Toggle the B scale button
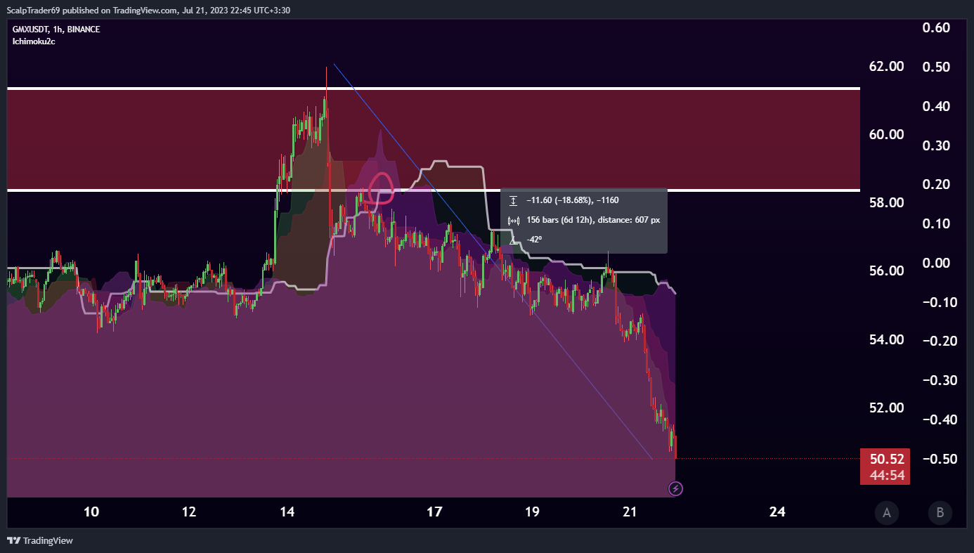Viewport: 974px width, 553px height. 940,513
